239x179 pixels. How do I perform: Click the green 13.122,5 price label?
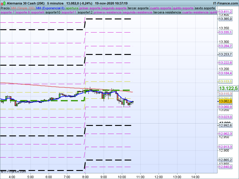click(228, 88)
